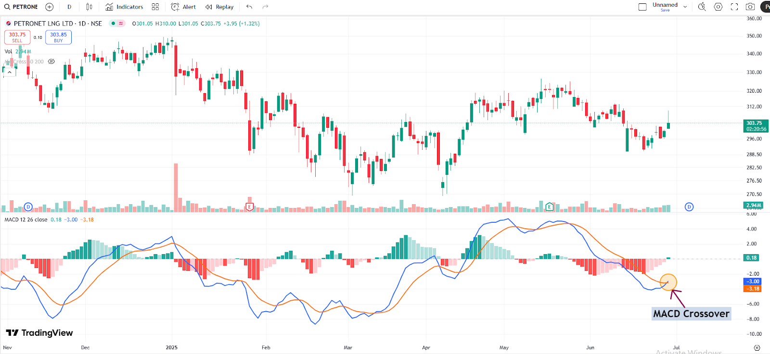Viewport: 770px width, 354px height.
Task: Open the Indicators dialog
Action: click(124, 7)
